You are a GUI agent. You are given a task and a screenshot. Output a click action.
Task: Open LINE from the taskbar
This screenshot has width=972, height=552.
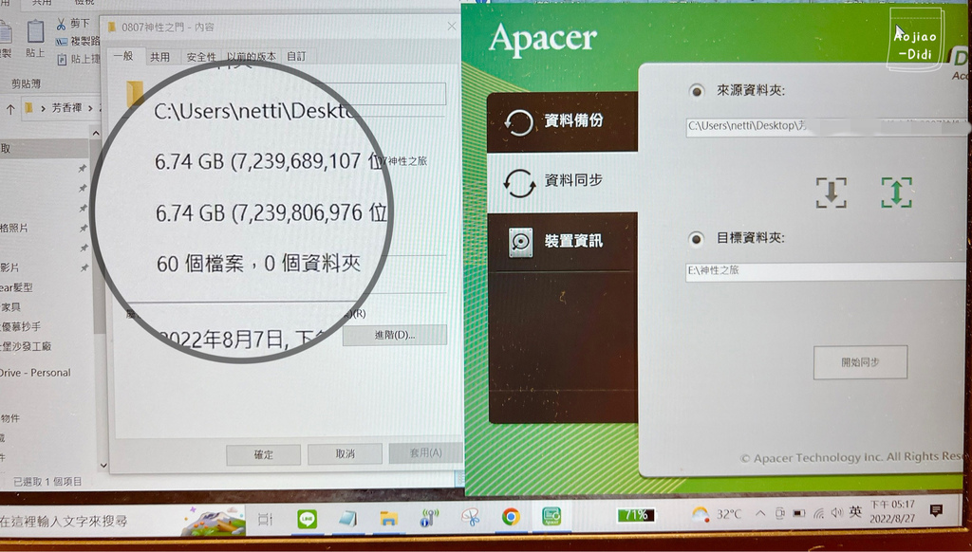pos(307,518)
